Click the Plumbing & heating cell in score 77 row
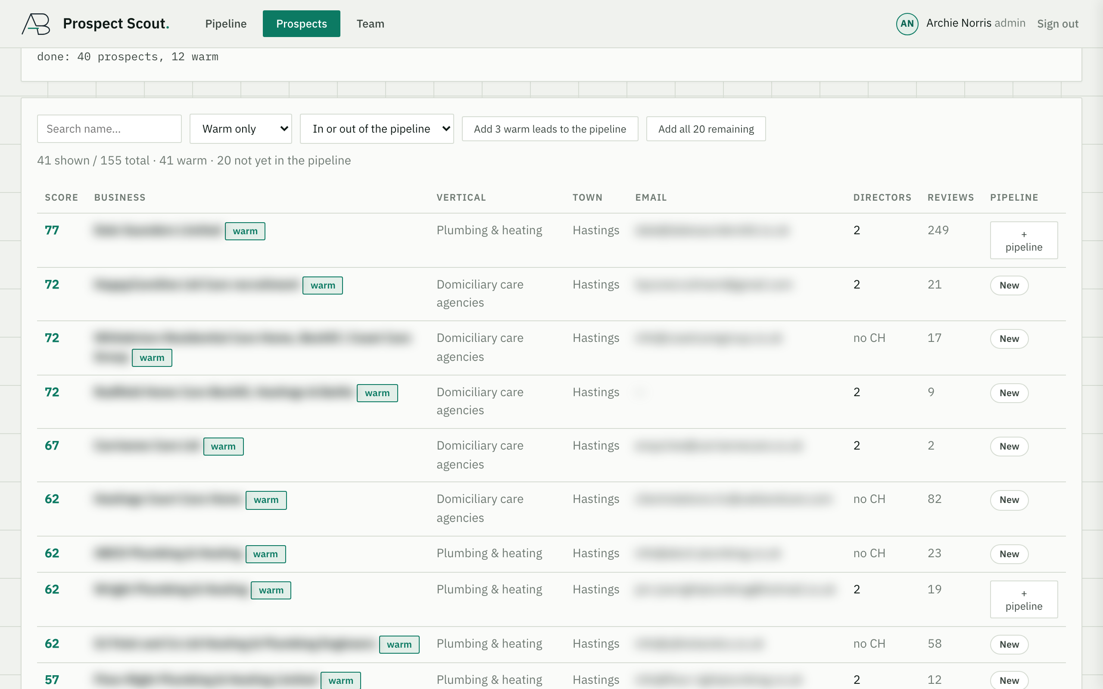 (x=489, y=230)
